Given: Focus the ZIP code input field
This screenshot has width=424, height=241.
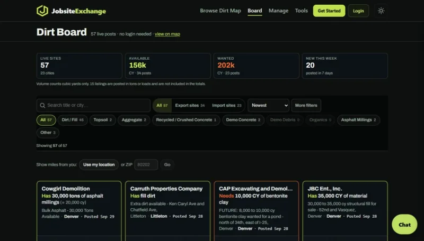Looking at the screenshot, I should pyautogui.click(x=146, y=165).
